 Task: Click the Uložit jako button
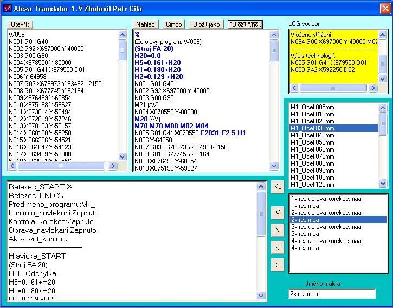click(x=207, y=24)
